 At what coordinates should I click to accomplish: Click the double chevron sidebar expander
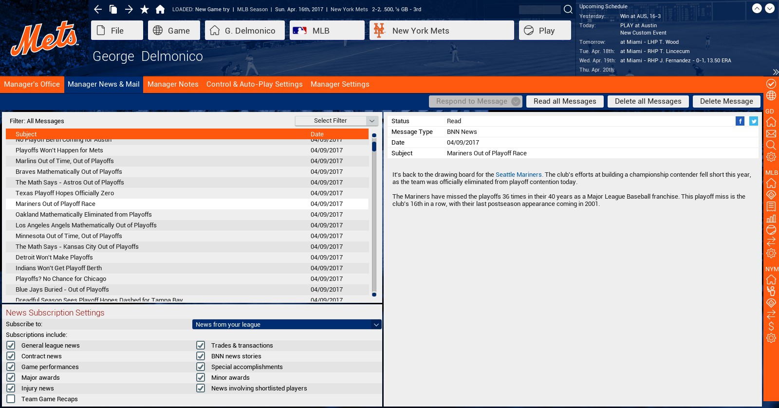point(776,72)
